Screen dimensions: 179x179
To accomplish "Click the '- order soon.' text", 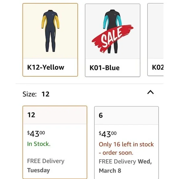I will 116,153.
